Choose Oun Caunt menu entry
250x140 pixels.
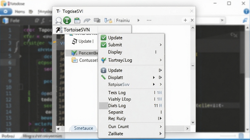[x=131, y=127]
